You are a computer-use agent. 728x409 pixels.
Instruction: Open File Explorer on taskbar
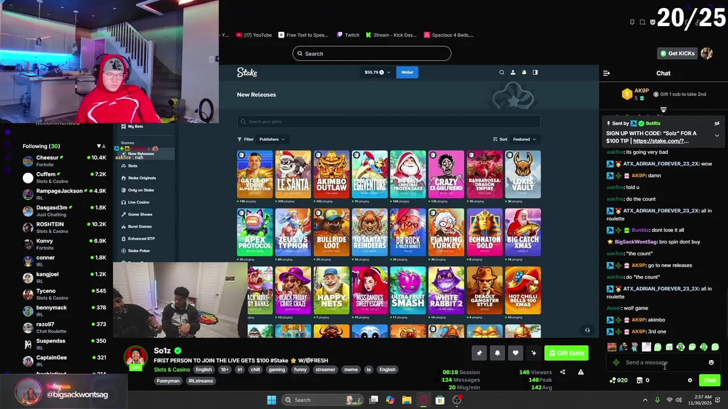coord(407,400)
